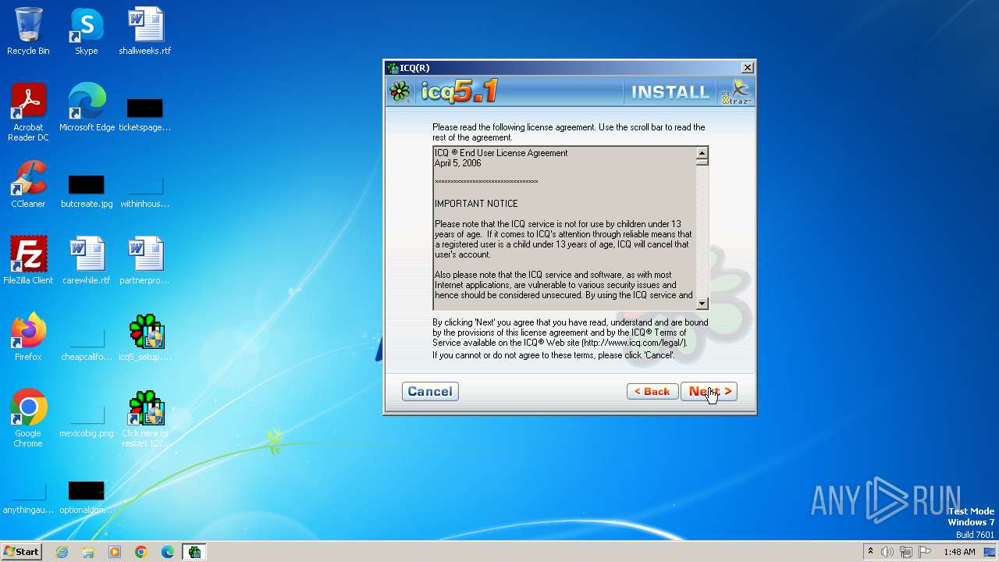The image size is (999, 562).
Task: Open the Action Center flag icon
Action: coord(924,552)
